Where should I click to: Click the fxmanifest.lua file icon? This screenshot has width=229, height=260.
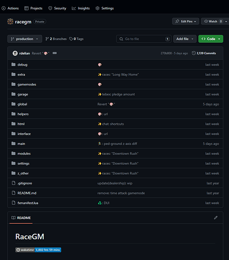coord(14,203)
